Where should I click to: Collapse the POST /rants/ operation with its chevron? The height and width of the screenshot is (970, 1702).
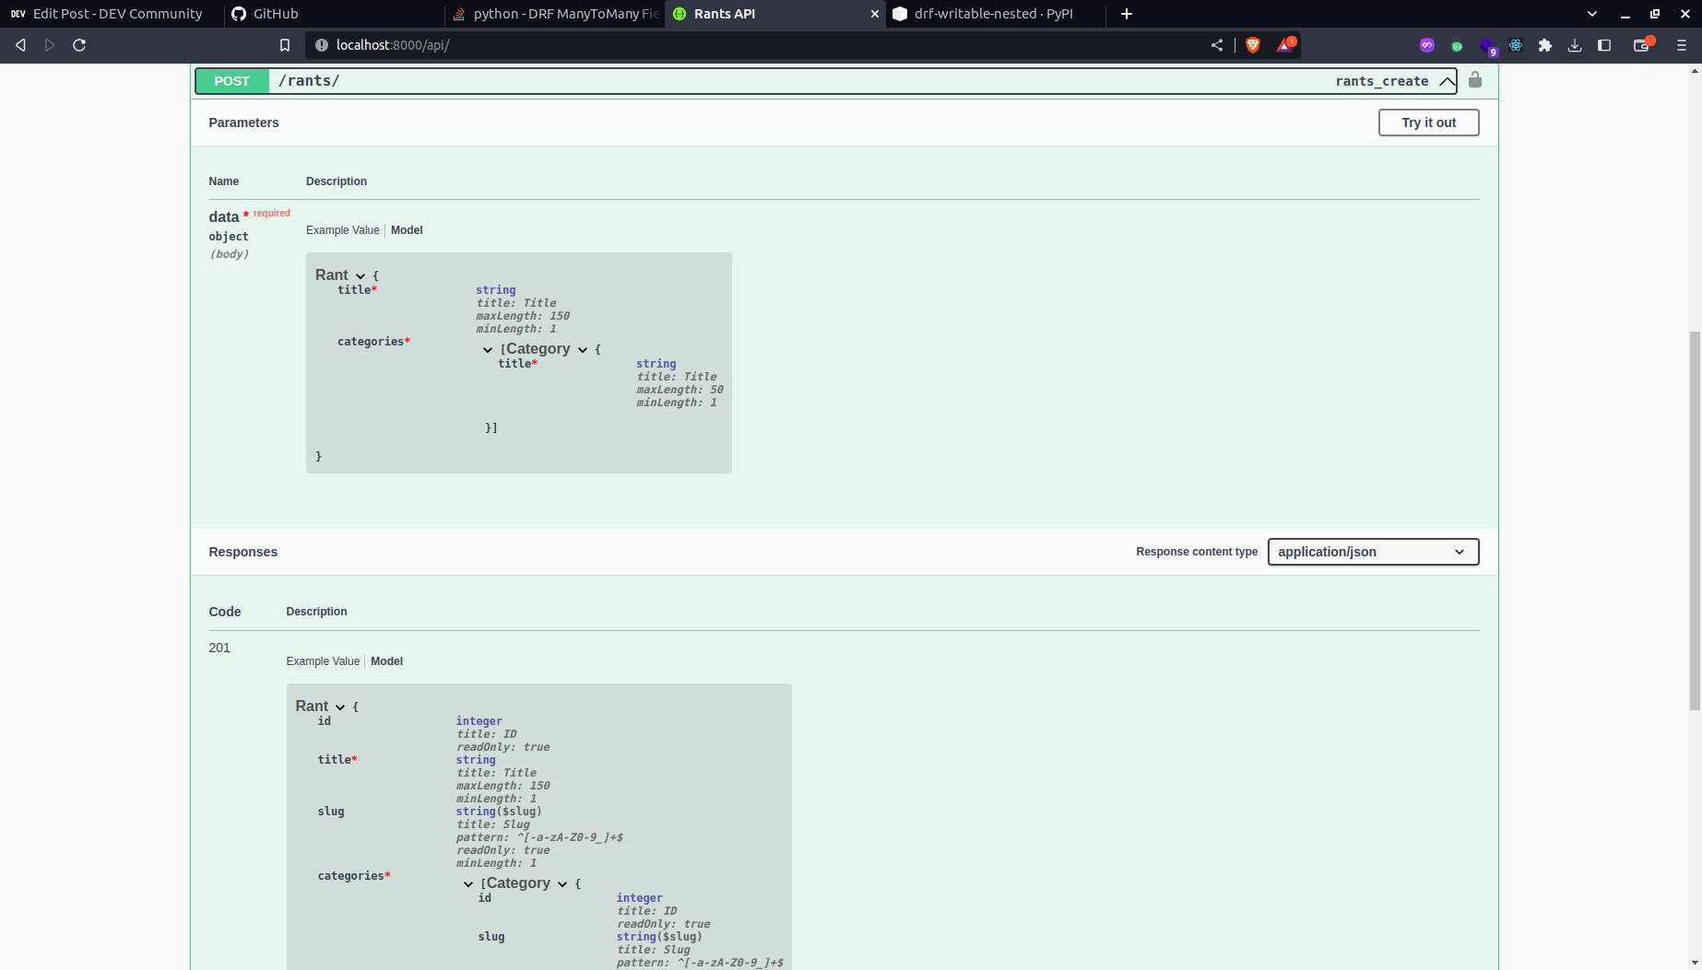pos(1447,81)
